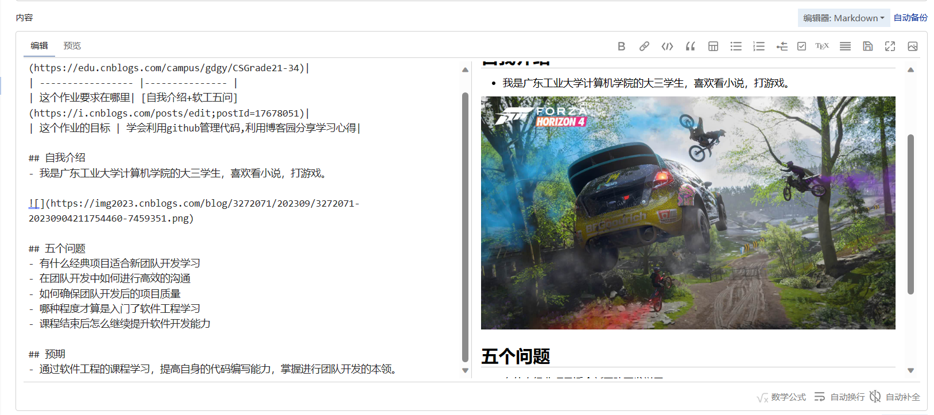
Task: Click the editor line starting '- 通过软件工程的课程学习'
Action: [x=215, y=369]
